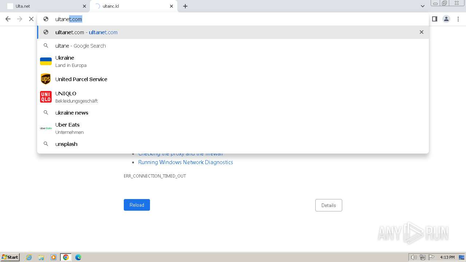Remove the ultanet.com suggestion with its X
The image size is (466, 262).
pyautogui.click(x=422, y=32)
